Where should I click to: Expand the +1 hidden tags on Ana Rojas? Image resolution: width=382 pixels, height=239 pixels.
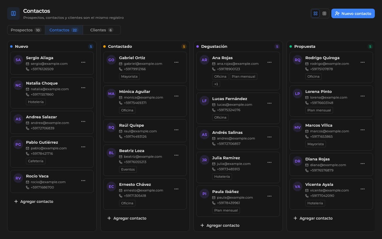coord(216,84)
